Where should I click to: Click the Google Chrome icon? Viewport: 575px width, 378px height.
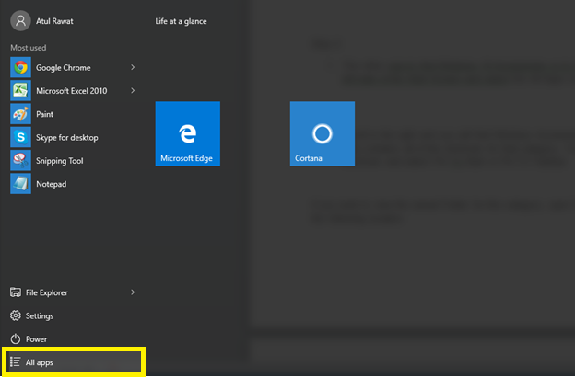click(20, 67)
